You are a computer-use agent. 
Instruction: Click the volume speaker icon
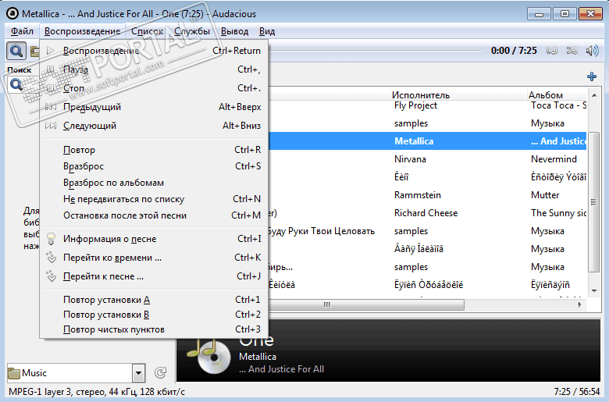coord(592,51)
